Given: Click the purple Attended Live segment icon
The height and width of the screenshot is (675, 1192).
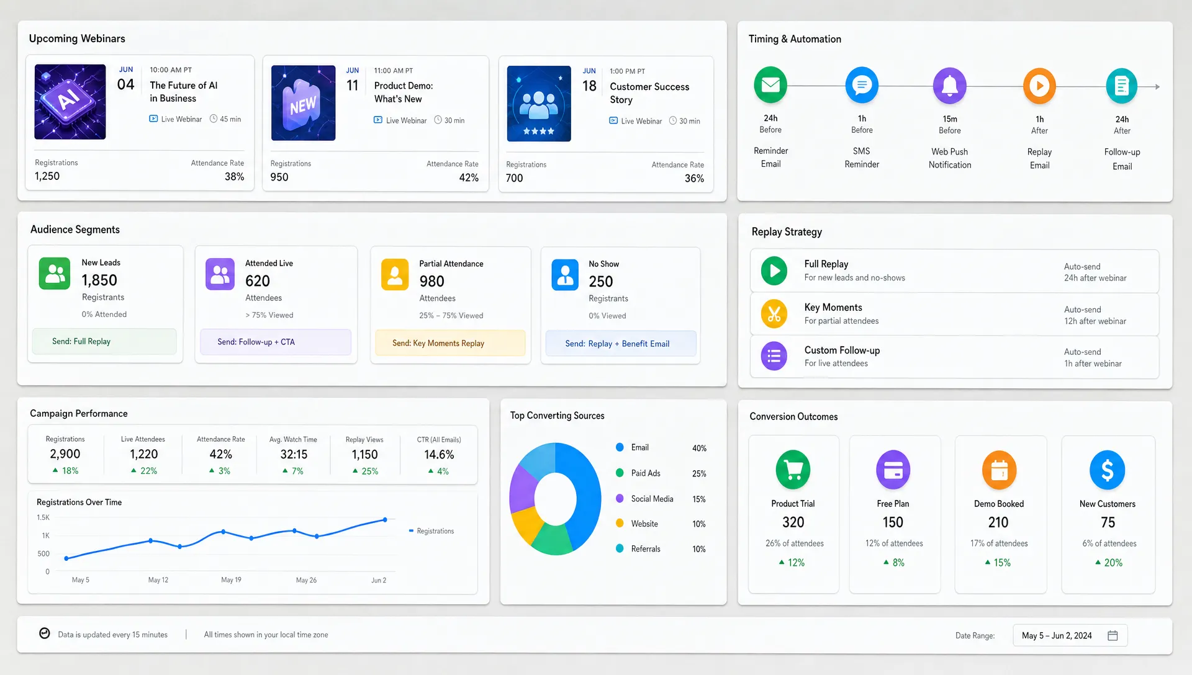Looking at the screenshot, I should coord(220,274).
